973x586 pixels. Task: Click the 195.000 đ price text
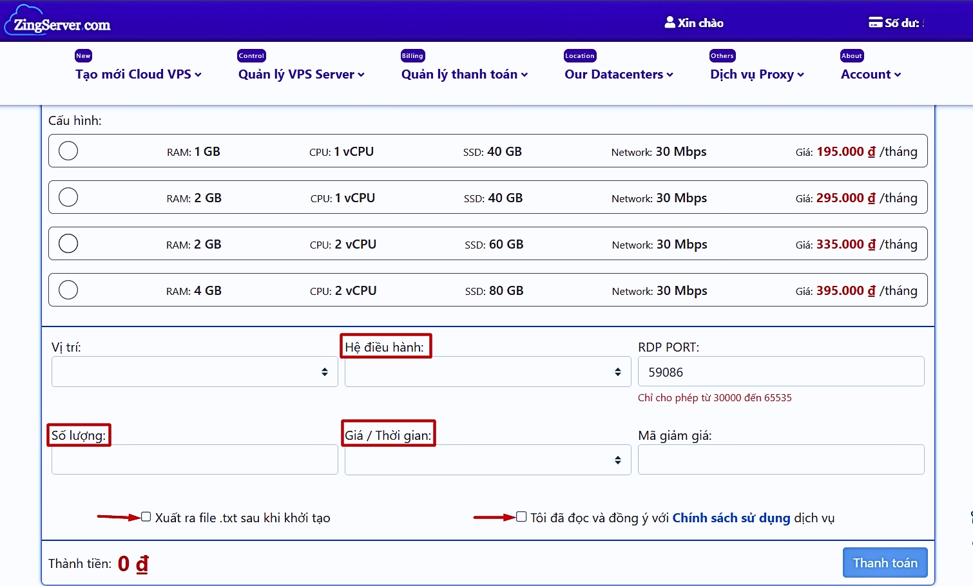(846, 151)
